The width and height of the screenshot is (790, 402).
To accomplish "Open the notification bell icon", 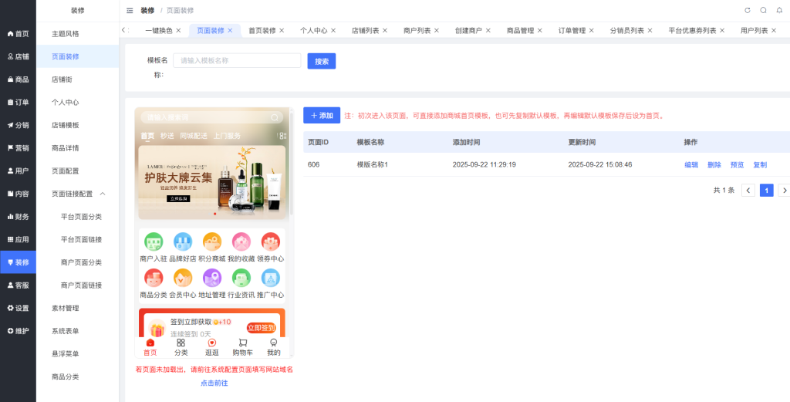I will point(779,10).
